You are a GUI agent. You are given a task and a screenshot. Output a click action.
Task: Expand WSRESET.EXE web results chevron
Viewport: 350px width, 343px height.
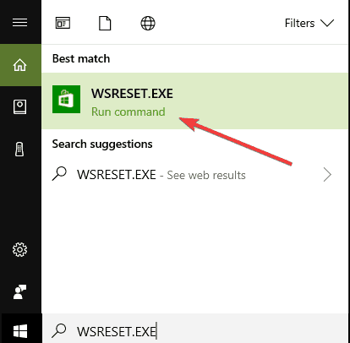coord(327,175)
